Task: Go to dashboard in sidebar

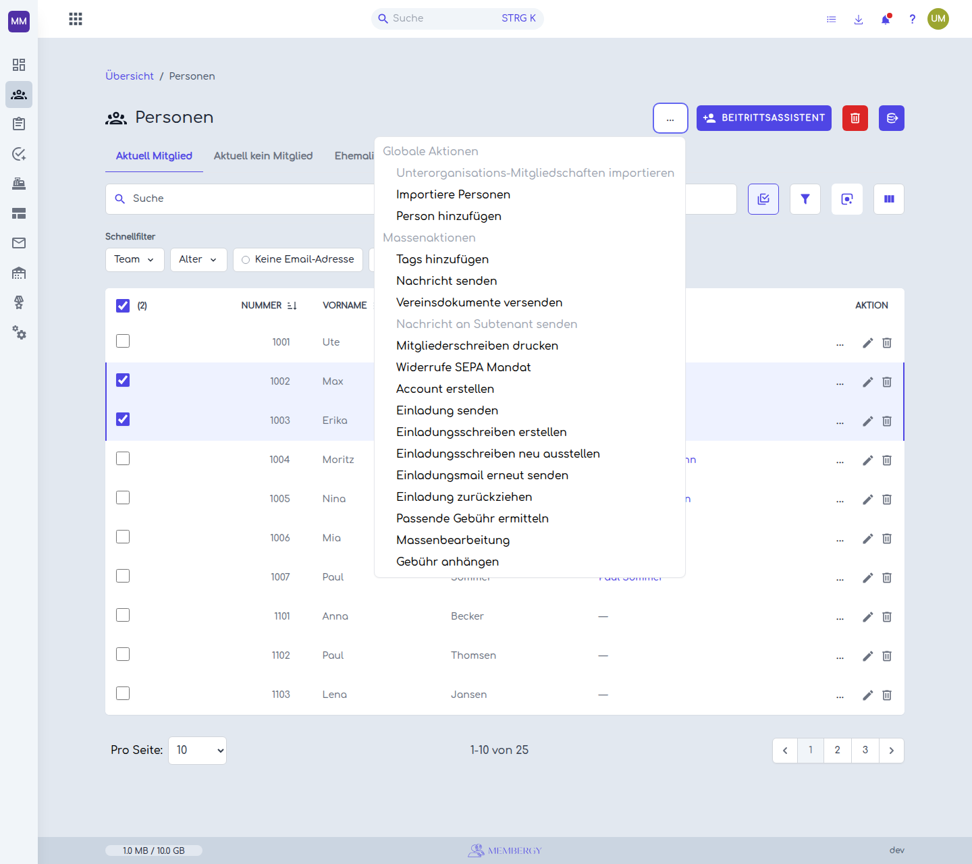Action: coord(19,65)
